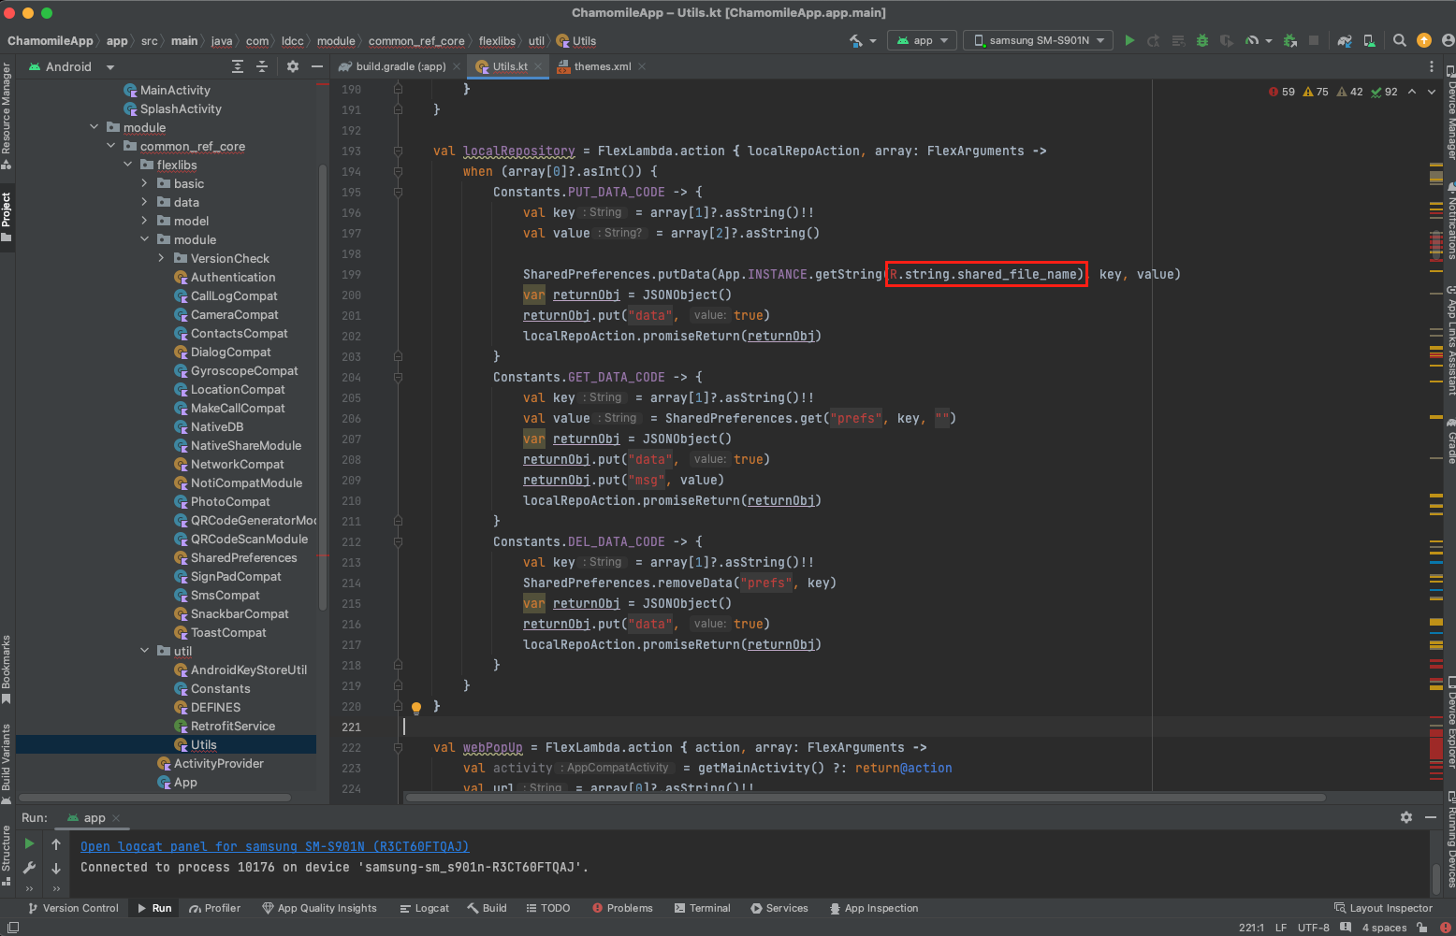This screenshot has height=936, width=1456.
Task: Click the horizontal scrollbar under the editor
Action: (866, 798)
